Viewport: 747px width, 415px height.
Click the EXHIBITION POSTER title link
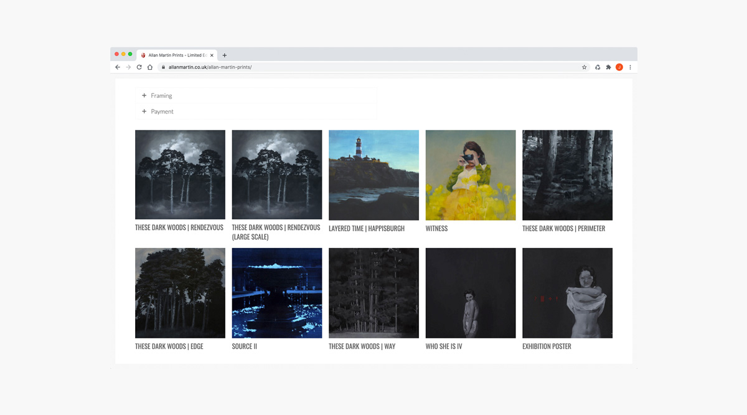click(547, 346)
